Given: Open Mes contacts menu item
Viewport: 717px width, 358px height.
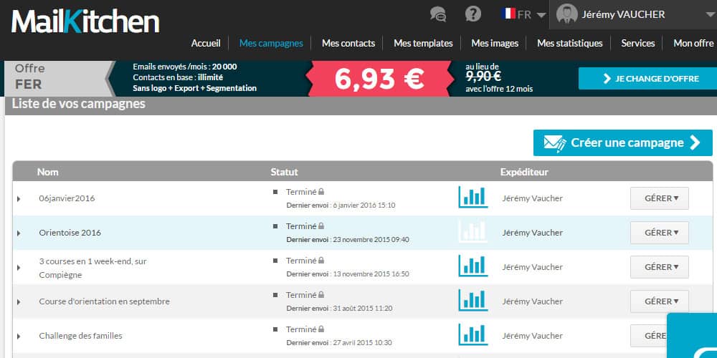Looking at the screenshot, I should click(348, 44).
